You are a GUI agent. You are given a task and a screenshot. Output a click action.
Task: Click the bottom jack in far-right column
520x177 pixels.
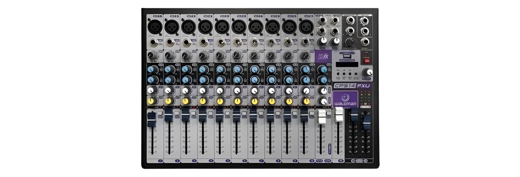tap(365, 42)
